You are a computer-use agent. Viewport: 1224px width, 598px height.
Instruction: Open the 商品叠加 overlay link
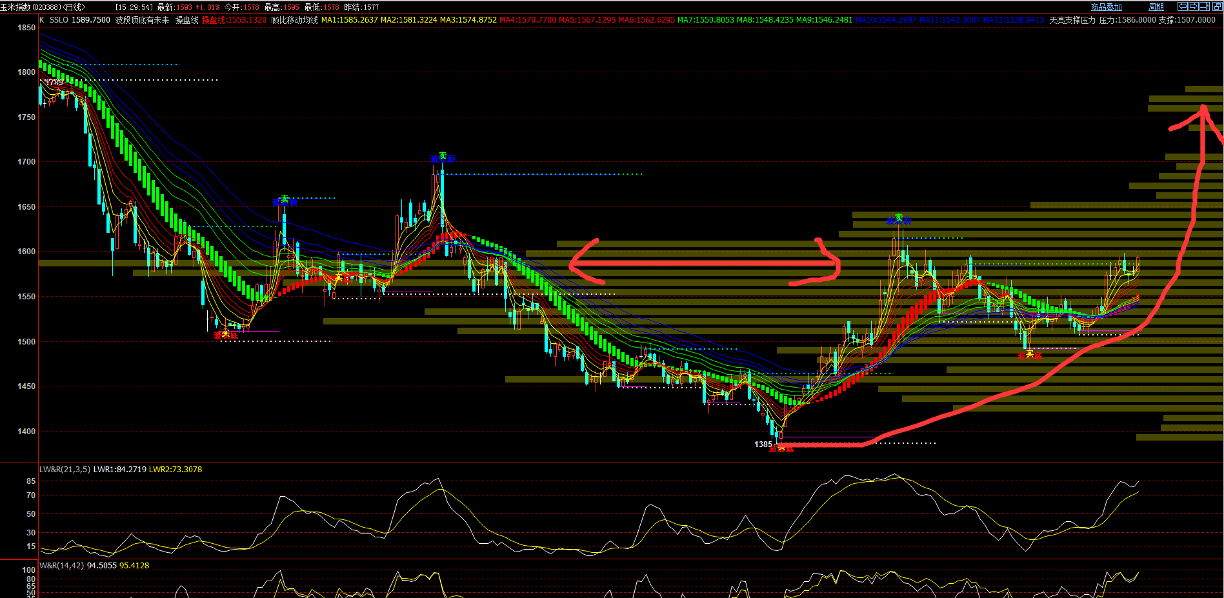pos(1106,7)
